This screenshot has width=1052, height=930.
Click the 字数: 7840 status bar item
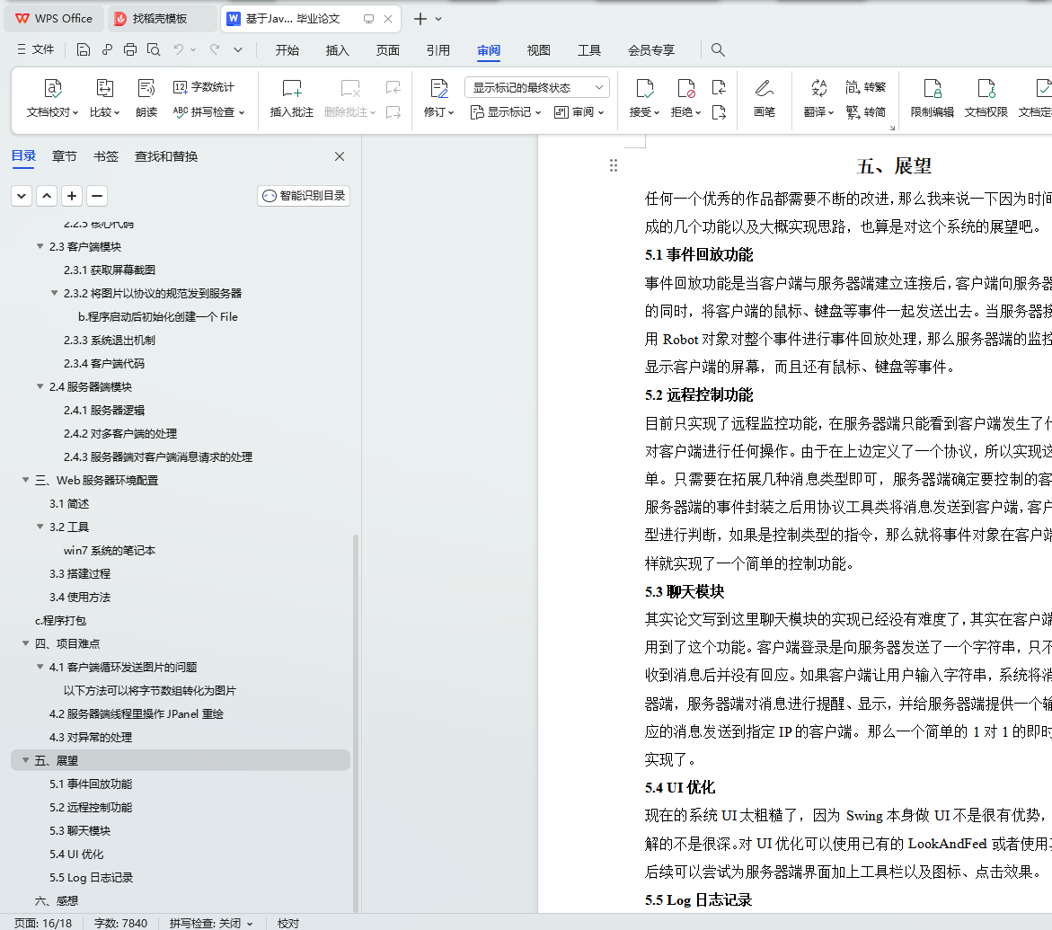[120, 924]
